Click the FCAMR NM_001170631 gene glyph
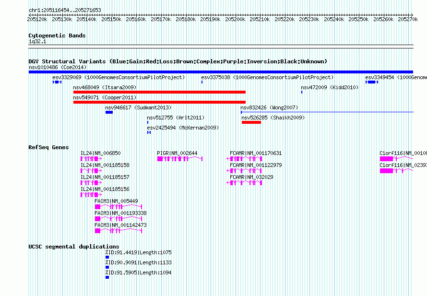 coord(244,159)
